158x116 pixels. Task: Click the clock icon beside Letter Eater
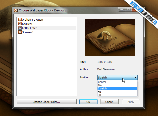coord(20,28)
